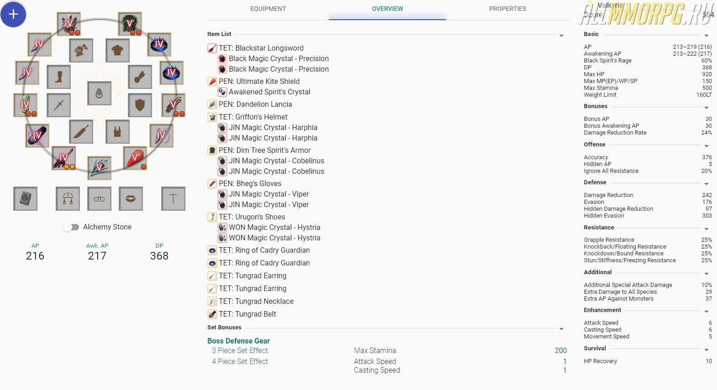Image resolution: width=717 pixels, height=390 pixels.
Task: Click TET: Tungrad Necklace list entry
Action: (256, 301)
